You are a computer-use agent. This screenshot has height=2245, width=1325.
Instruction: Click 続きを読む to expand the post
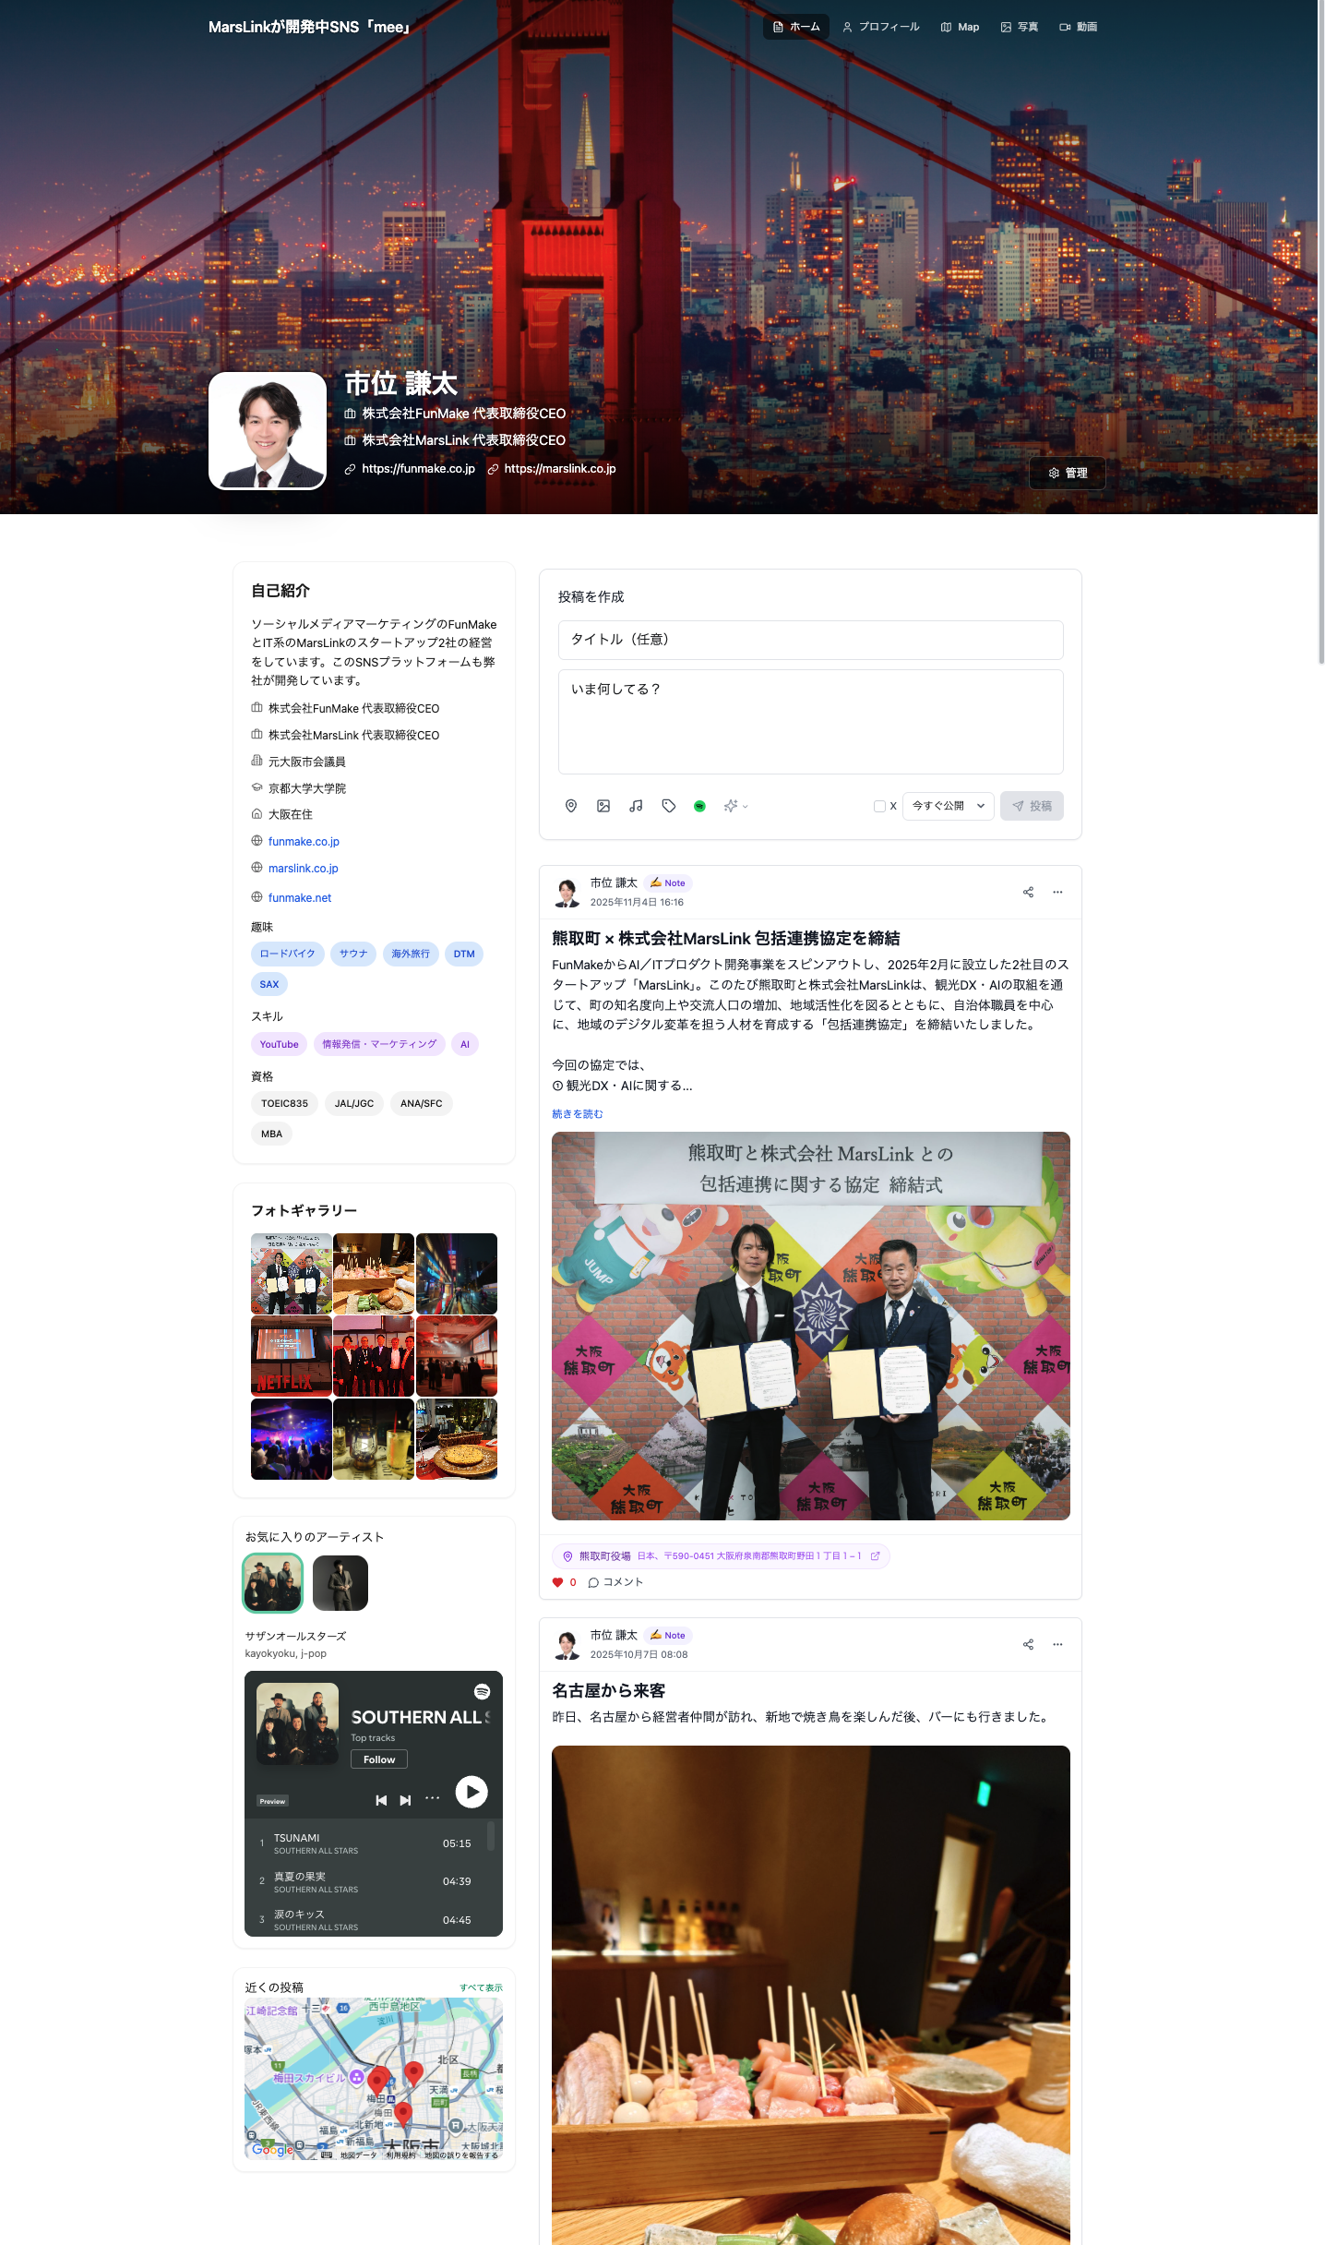578,1114
